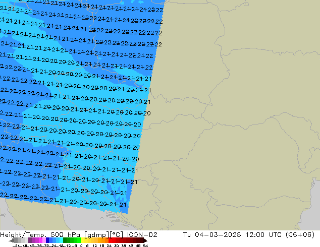This screenshot has height=247, width=320.
Task: Click the 'Tu 04-03-2025' date text
Action: (x=212, y=235)
